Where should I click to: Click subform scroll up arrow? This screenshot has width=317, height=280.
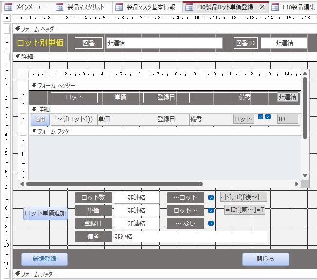click(x=305, y=73)
